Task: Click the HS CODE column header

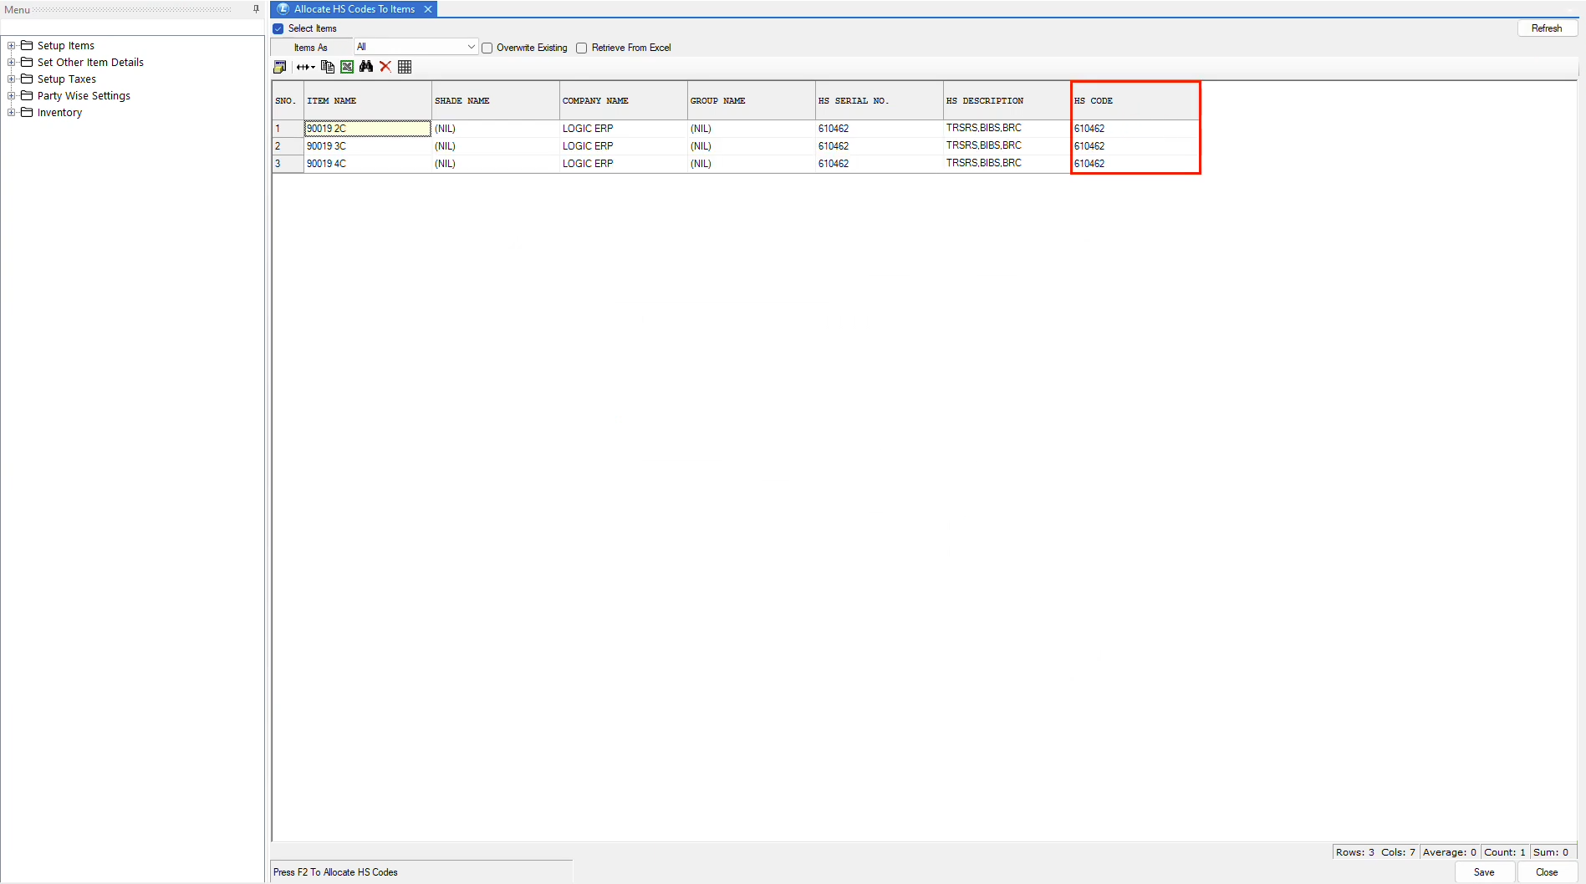Action: tap(1135, 101)
